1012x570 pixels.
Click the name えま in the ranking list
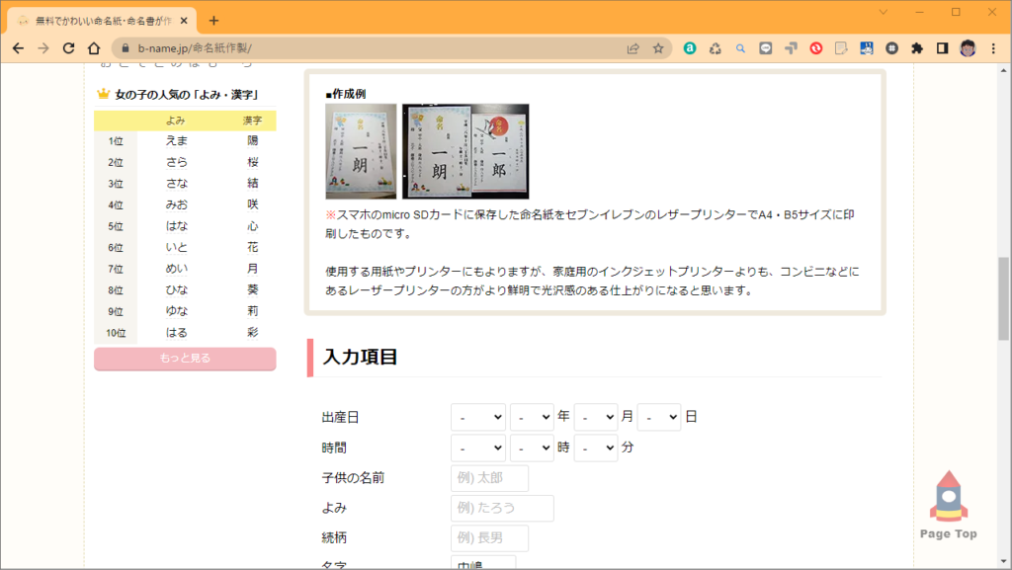pos(178,140)
